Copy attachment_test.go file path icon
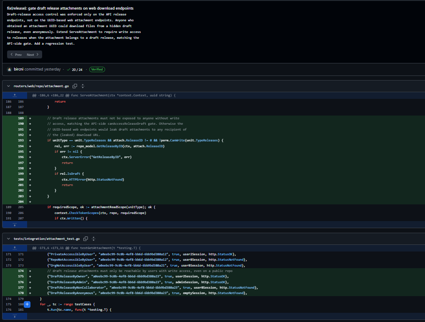 coord(86,239)
